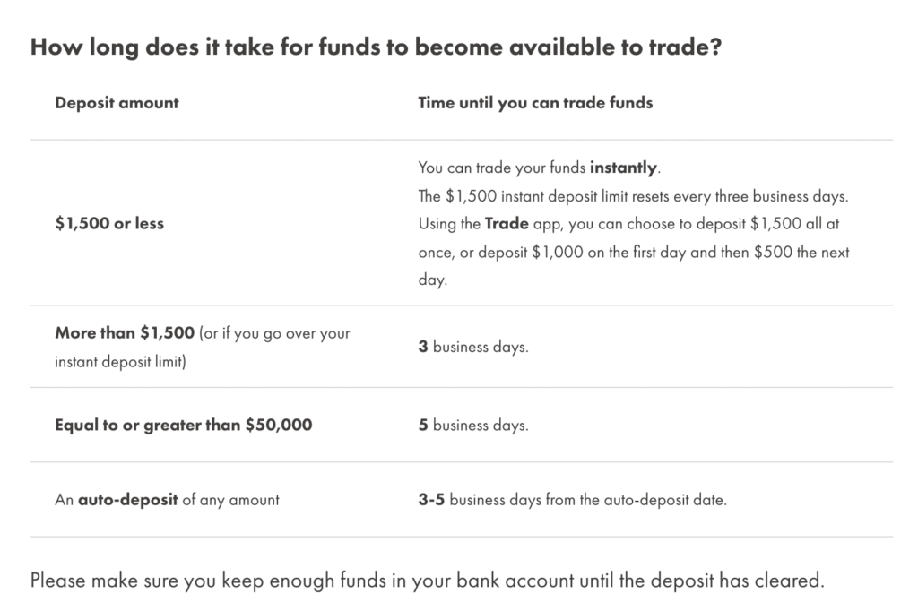Screen dimensions: 918x602
Task: Click the bold "Trade" app name
Action: pyautogui.click(x=508, y=223)
